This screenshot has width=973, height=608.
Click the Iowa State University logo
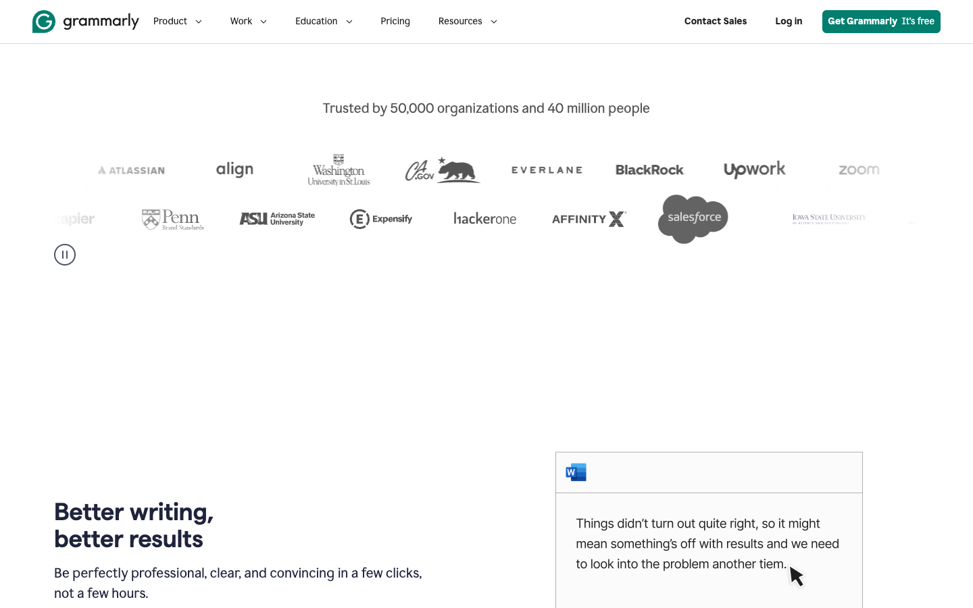click(829, 218)
